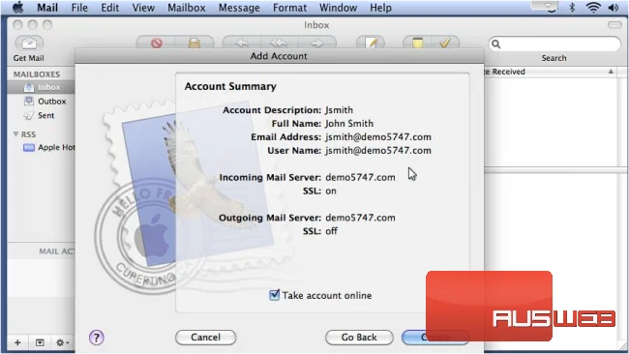
Task: Click the Reply arrow toolbar icon
Action: [x=242, y=43]
